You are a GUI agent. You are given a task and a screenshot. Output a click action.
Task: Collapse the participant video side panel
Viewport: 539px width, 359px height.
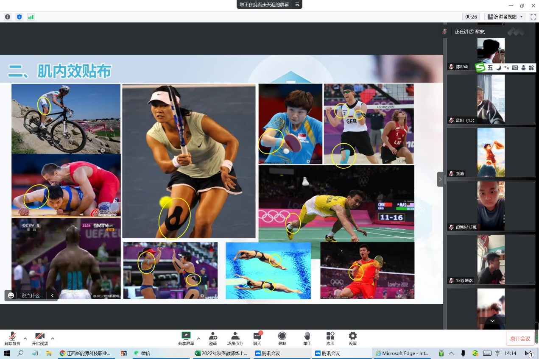pyautogui.click(x=440, y=179)
